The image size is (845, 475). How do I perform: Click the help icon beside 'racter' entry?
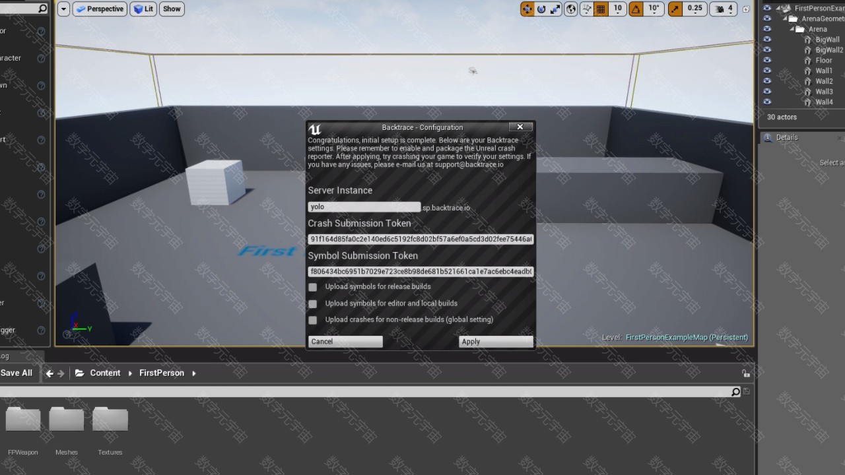pos(41,58)
